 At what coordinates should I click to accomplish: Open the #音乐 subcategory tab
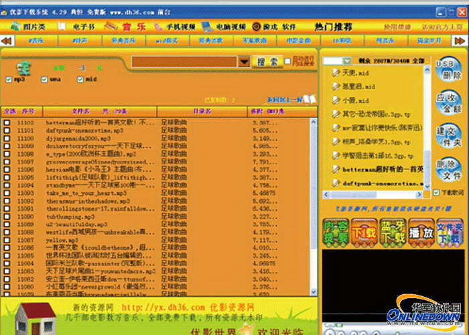pyautogui.click(x=36, y=40)
